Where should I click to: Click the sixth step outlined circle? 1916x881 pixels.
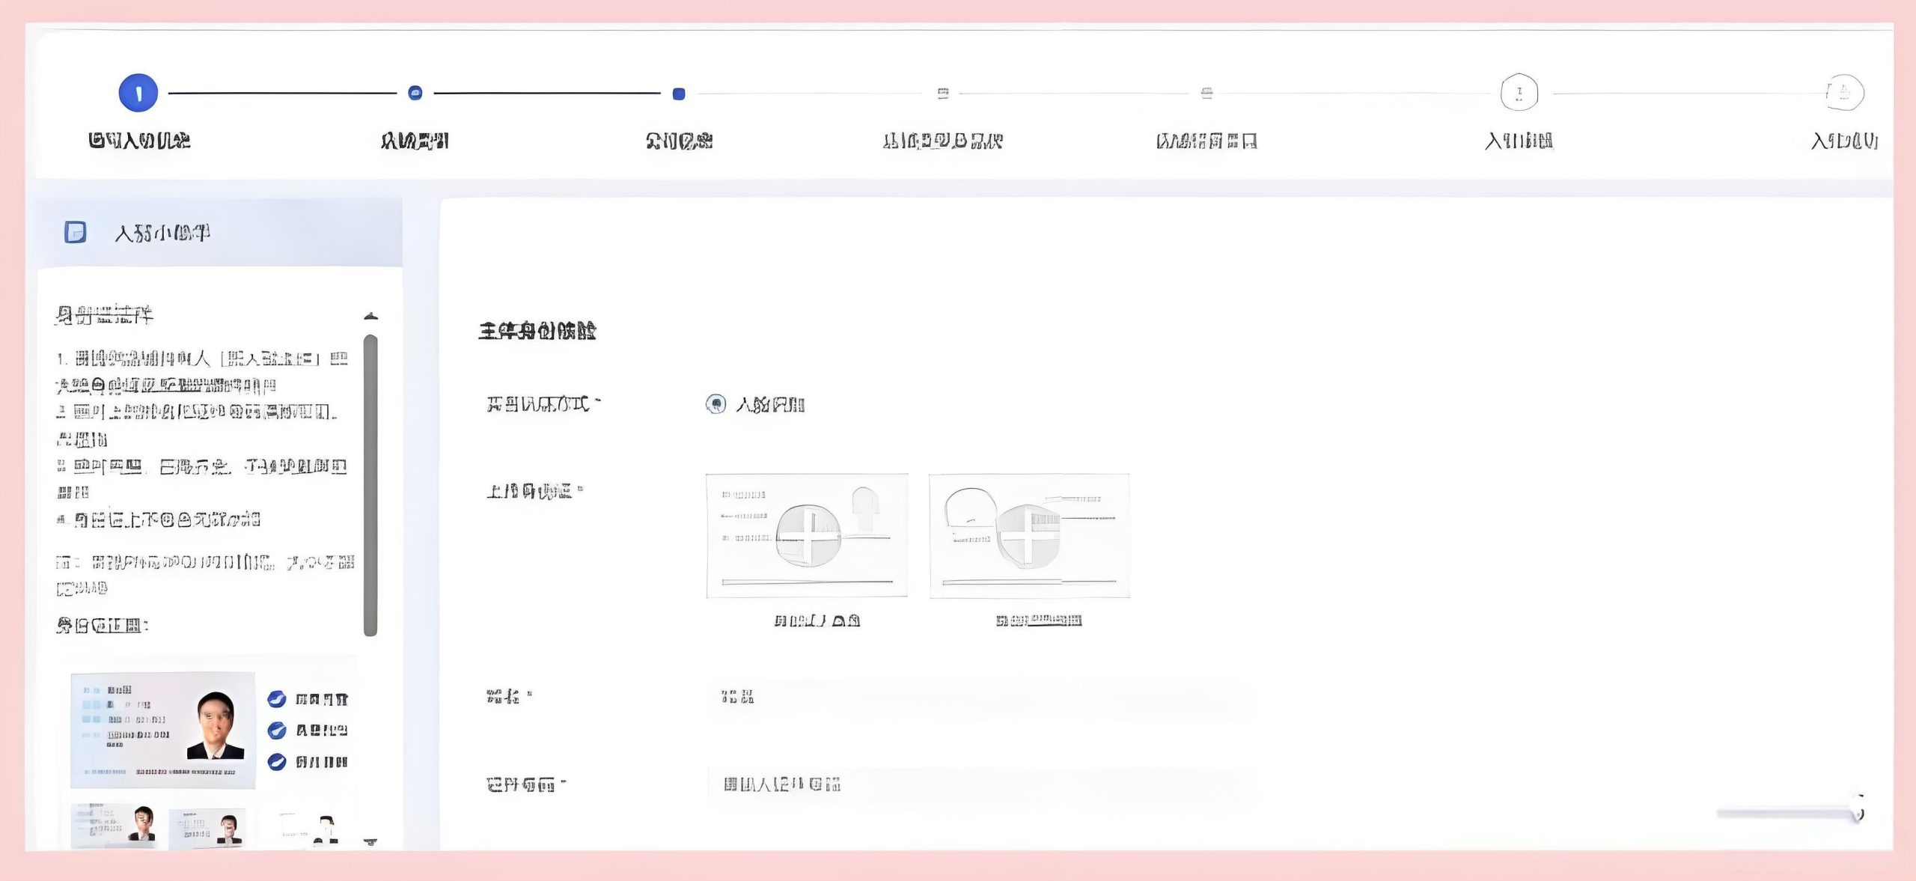[1519, 93]
